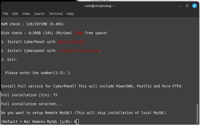Click the 'Full installation [Y/n]' prompt line
200x125 pixels.
29,95
